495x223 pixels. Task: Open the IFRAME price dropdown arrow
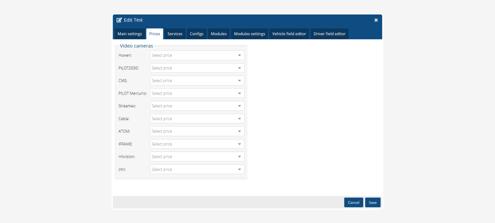click(x=239, y=144)
